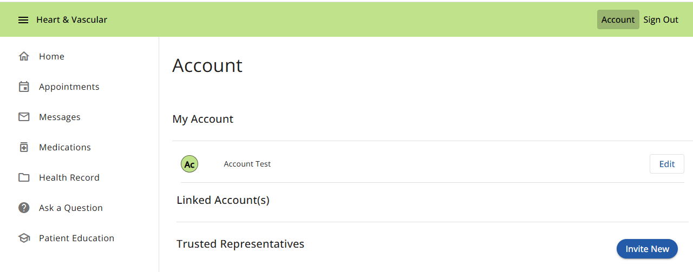The width and height of the screenshot is (693, 272).
Task: Click the Home house icon
Action: 24,56
